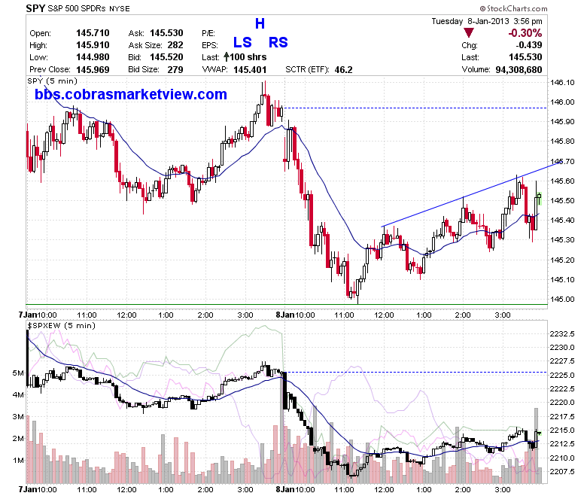587x496 pixels.
Task: Click the Chg value -0.439
Action: click(528, 45)
